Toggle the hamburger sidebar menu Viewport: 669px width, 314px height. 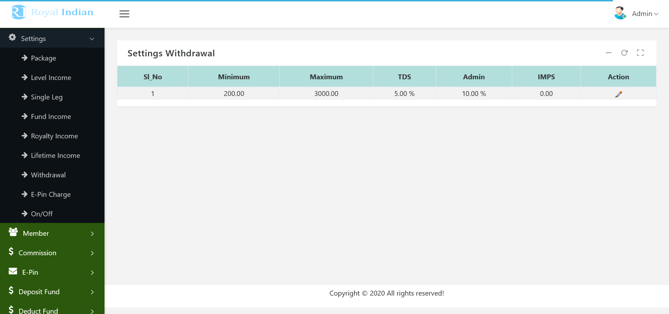(124, 14)
